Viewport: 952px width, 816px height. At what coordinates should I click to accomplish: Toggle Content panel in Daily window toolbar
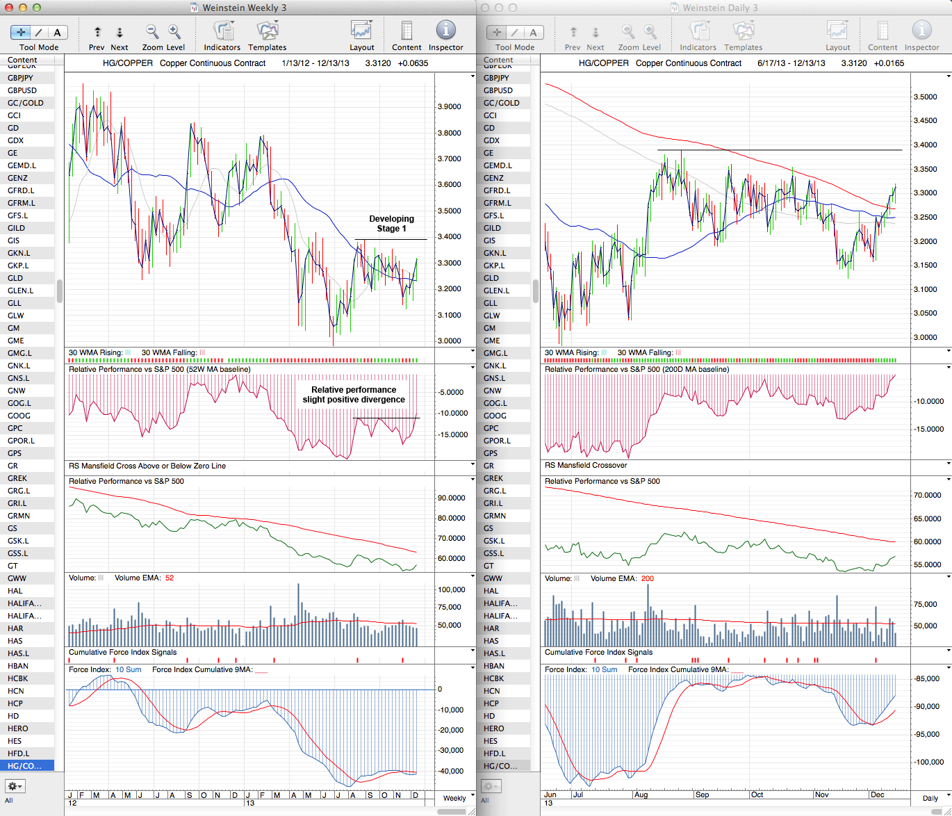883,32
